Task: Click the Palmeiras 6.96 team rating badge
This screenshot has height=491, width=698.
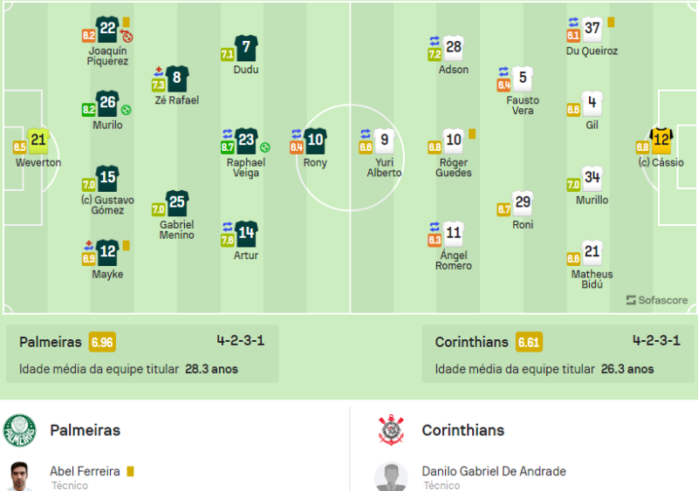Action: pyautogui.click(x=102, y=343)
